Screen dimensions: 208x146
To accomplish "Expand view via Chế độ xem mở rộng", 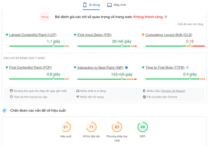I will pos(190,24).
